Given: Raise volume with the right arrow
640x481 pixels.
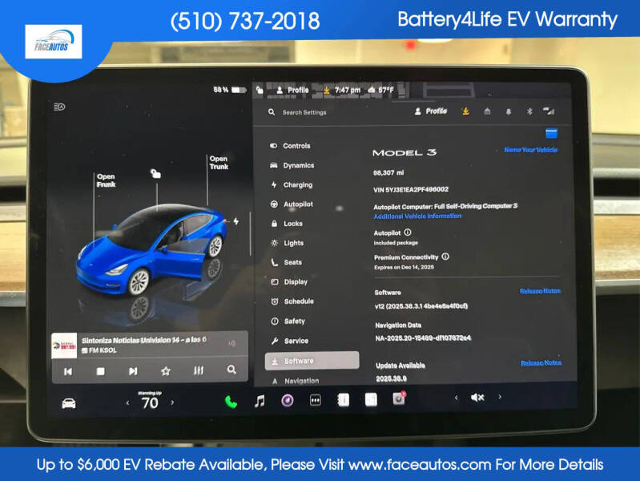Looking at the screenshot, I should (x=500, y=396).
